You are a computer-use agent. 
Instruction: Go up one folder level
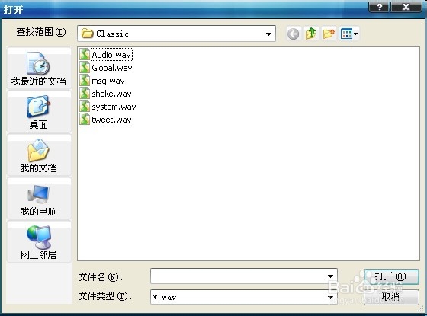point(311,34)
